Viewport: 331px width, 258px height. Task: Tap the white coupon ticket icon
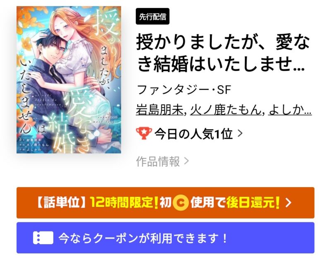(43, 238)
